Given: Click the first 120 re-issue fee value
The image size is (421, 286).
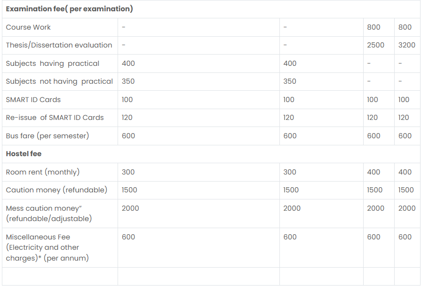Looking at the screenshot, I should [127, 118].
